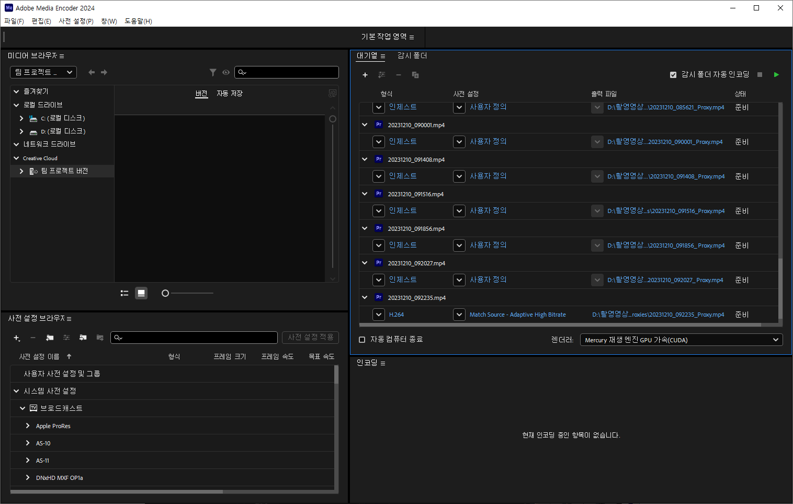Open 사전 설정(P) menu
Screen dimensions: 793x504
pyautogui.click(x=76, y=21)
